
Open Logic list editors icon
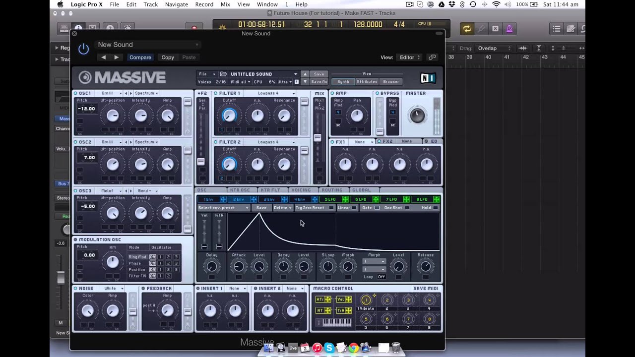pos(557,29)
